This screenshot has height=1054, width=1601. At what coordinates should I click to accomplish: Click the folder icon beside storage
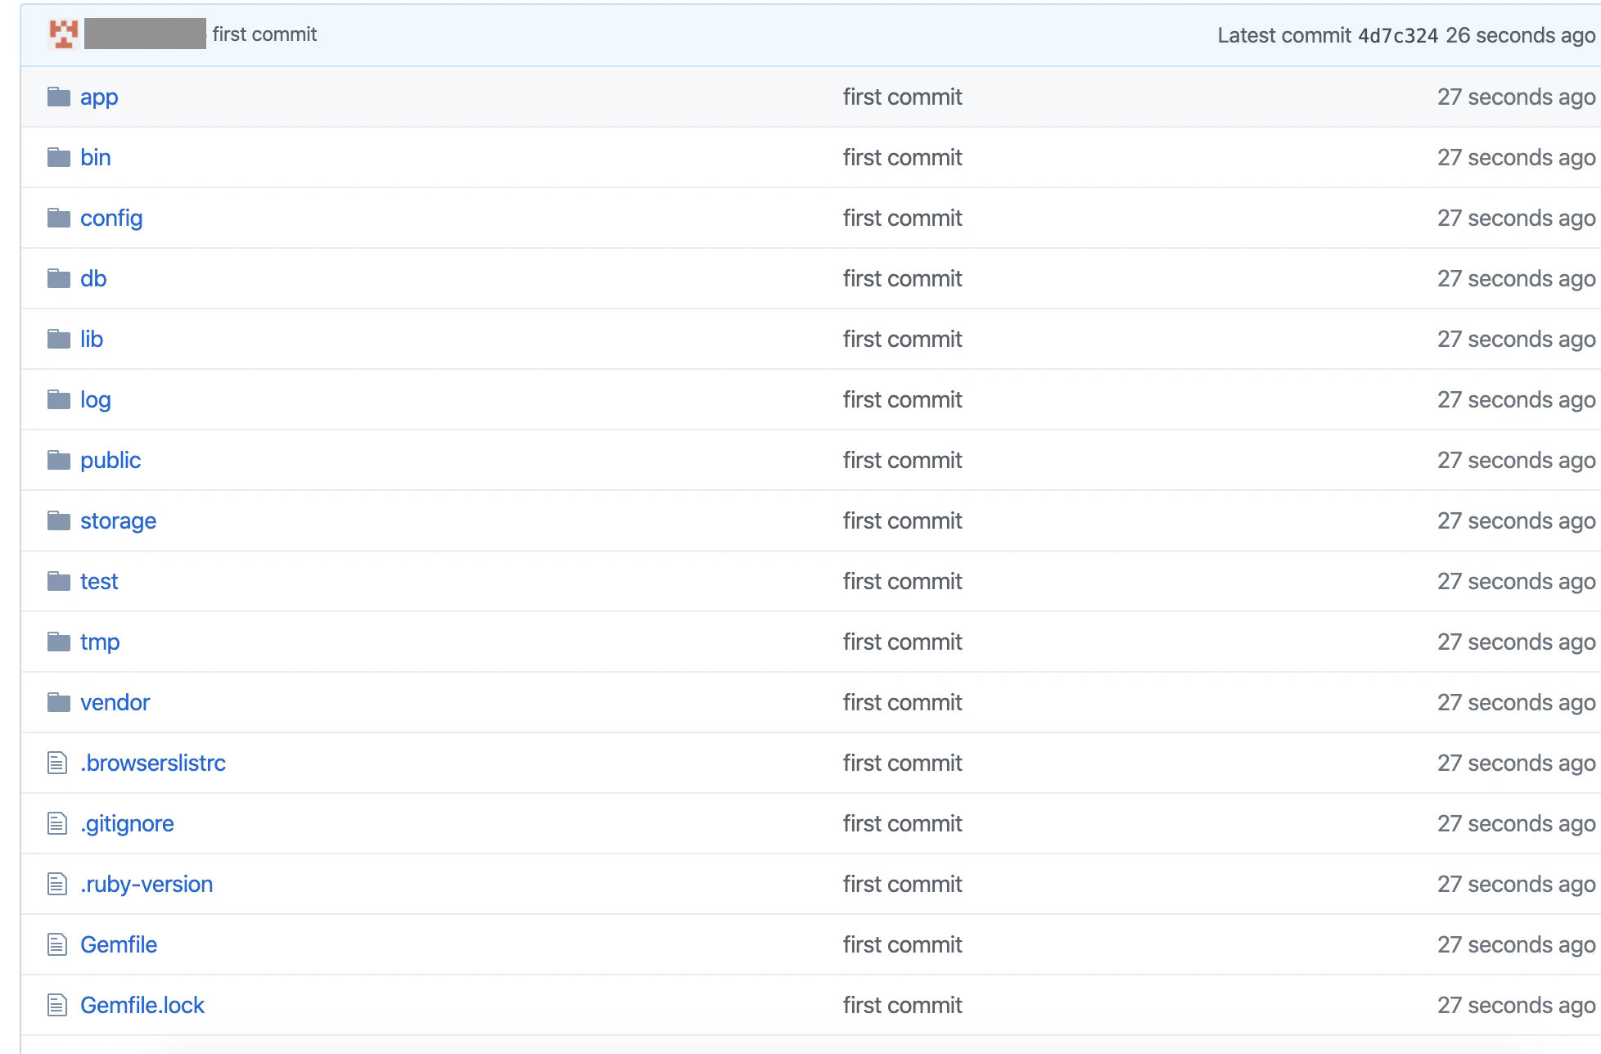point(59,520)
